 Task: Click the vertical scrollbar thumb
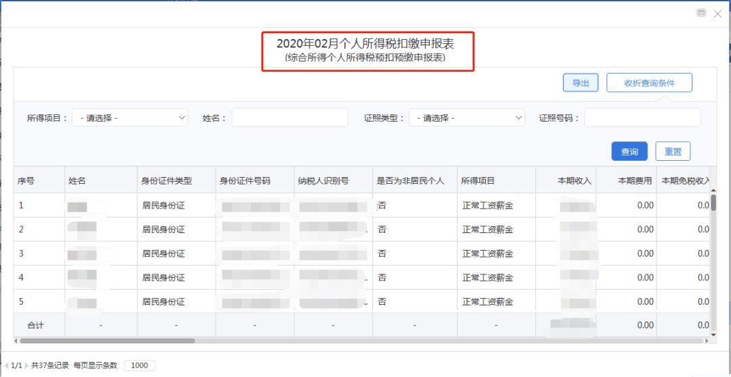[713, 203]
